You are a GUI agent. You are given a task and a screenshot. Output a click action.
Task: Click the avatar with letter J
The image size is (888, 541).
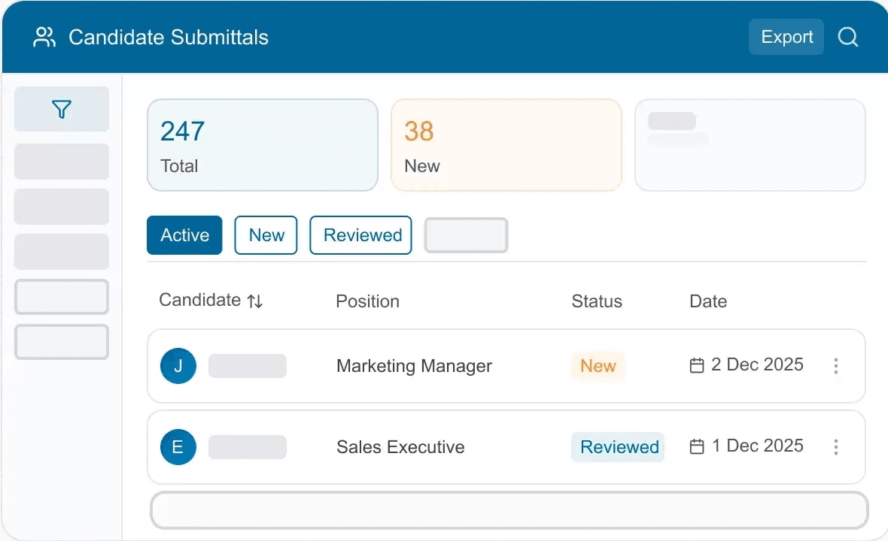coord(178,366)
